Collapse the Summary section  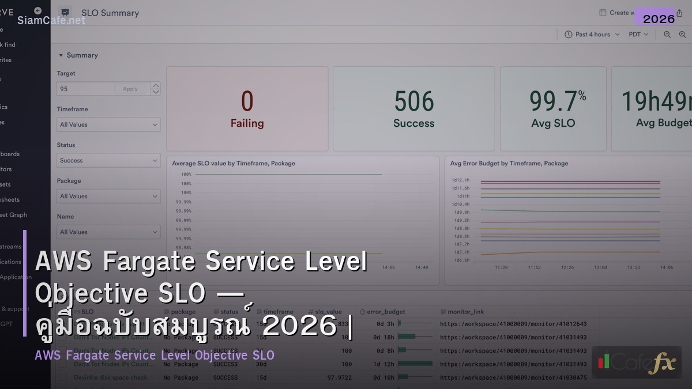[x=61, y=55]
